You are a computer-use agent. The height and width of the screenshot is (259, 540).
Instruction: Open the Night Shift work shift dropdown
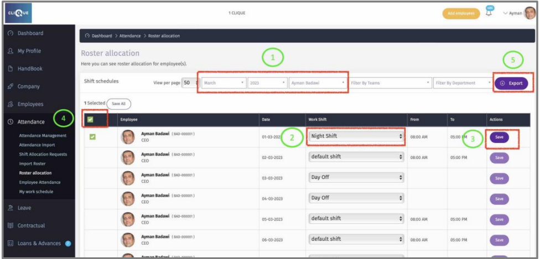click(x=356, y=136)
